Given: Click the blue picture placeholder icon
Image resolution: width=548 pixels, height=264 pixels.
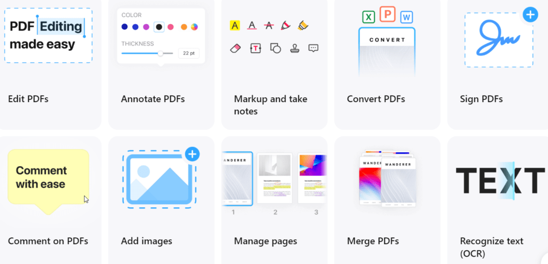Looking at the screenshot, I should pyautogui.click(x=159, y=179).
